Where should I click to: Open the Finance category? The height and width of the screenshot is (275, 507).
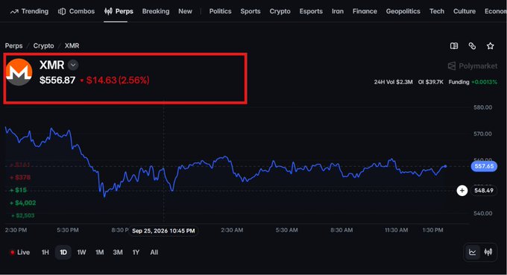(x=365, y=11)
